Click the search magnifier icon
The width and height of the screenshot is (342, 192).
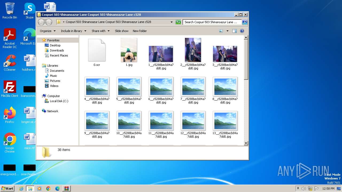pyautogui.click(x=244, y=22)
